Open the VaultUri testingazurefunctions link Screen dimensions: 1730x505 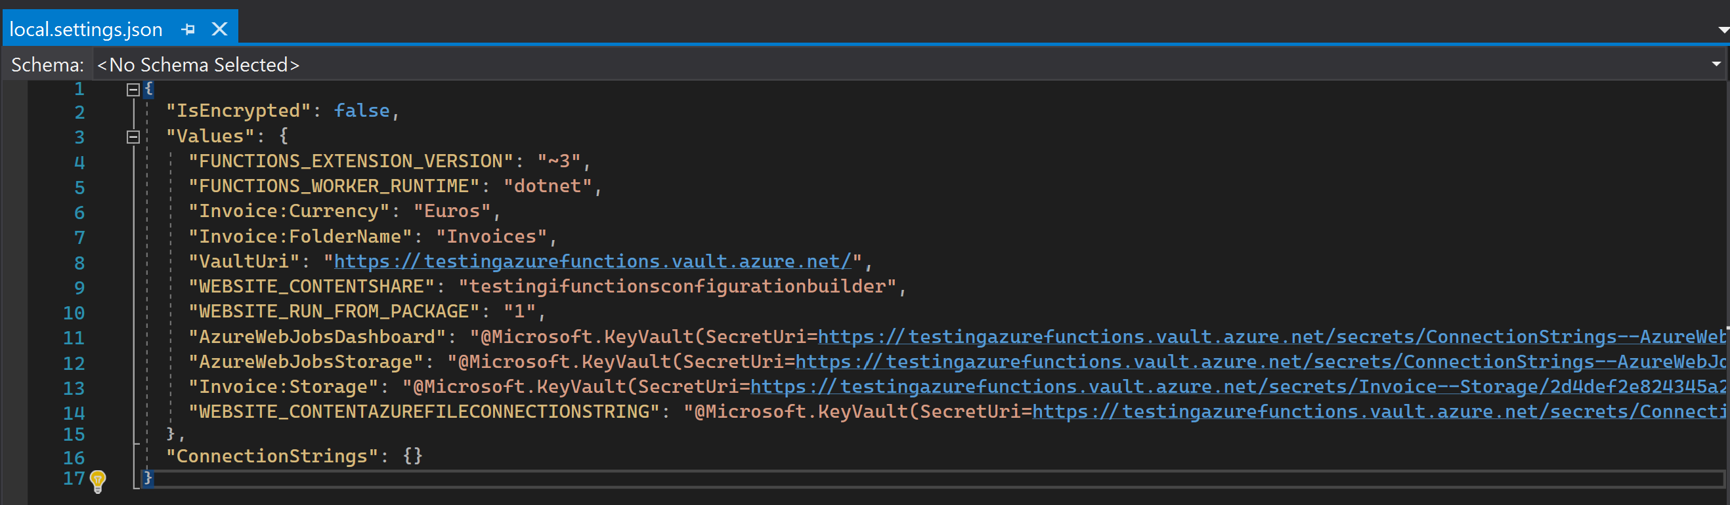[x=593, y=262]
